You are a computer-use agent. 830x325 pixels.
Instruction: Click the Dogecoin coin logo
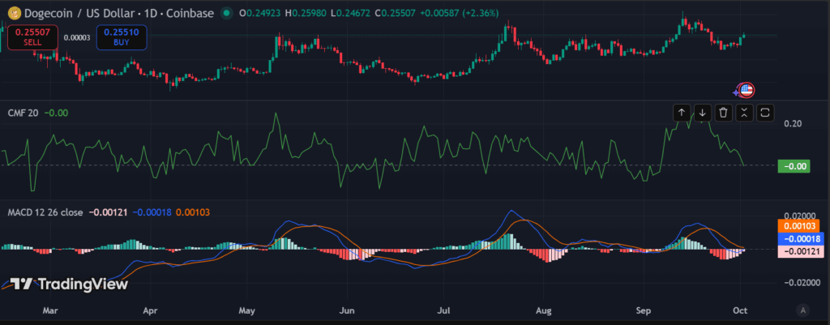(11, 12)
